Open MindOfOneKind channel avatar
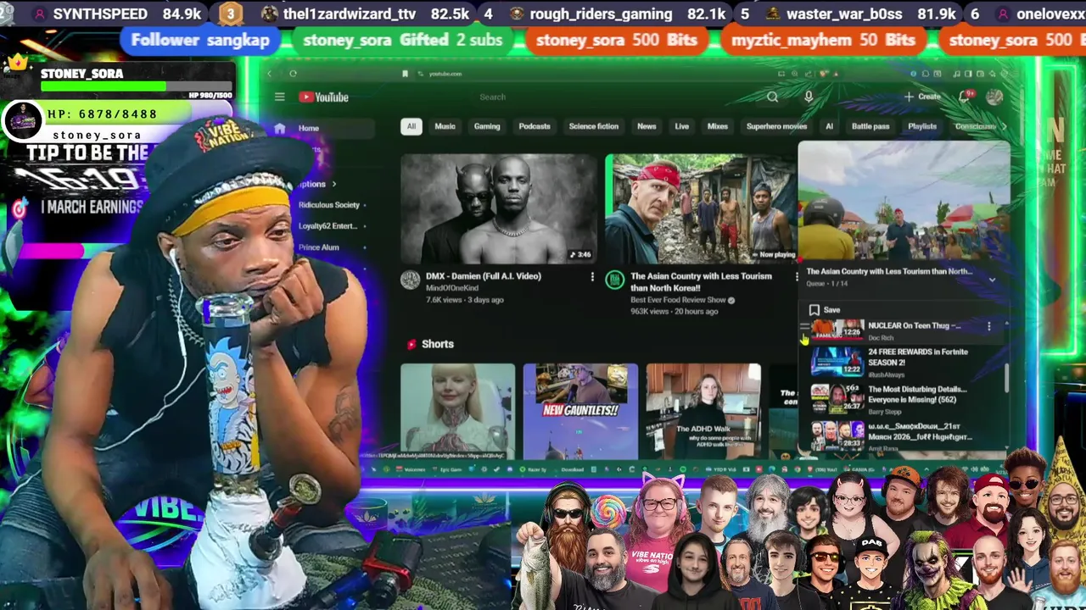Screen dimensions: 1086x610 tap(411, 280)
